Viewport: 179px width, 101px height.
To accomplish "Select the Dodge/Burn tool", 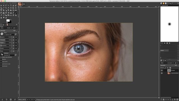I will coord(6,18).
